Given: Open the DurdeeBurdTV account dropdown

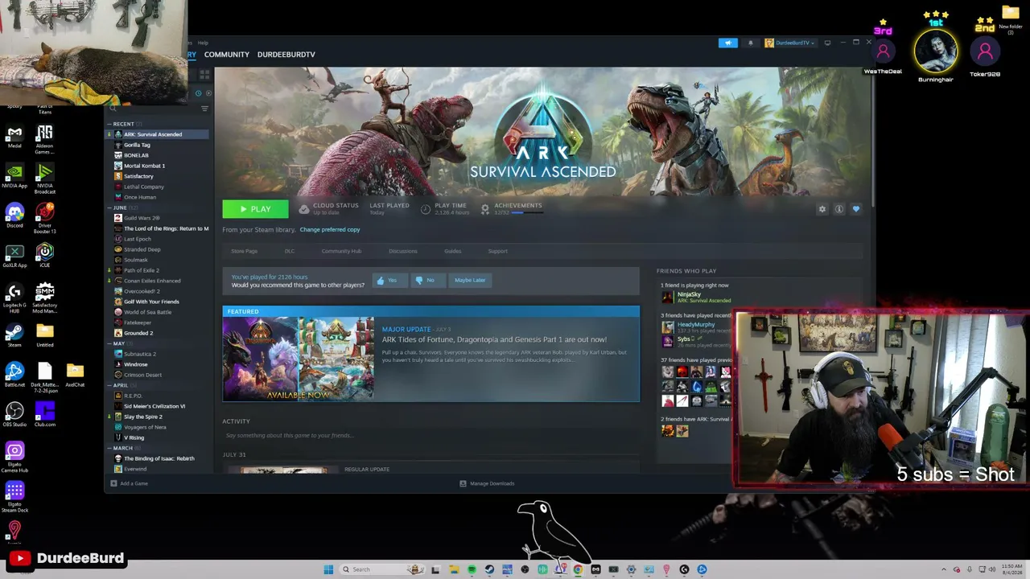Looking at the screenshot, I should coord(790,43).
